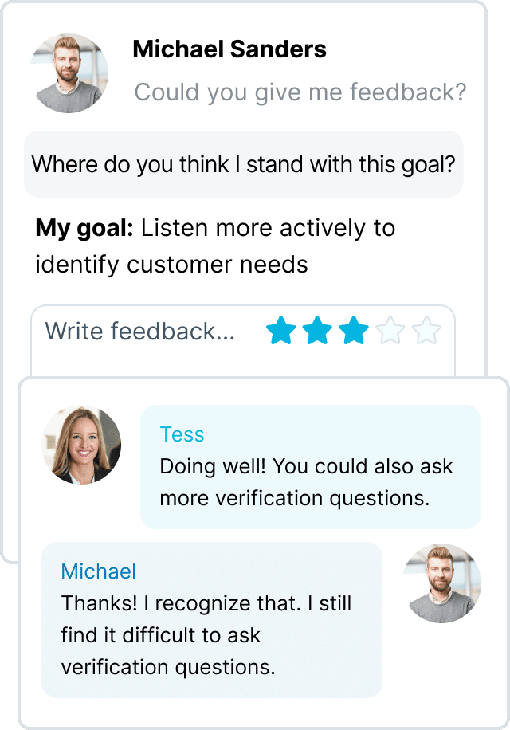510x730 pixels.
Task: Click the 'Could you give me feedback?' subtitle
Action: [x=300, y=92]
